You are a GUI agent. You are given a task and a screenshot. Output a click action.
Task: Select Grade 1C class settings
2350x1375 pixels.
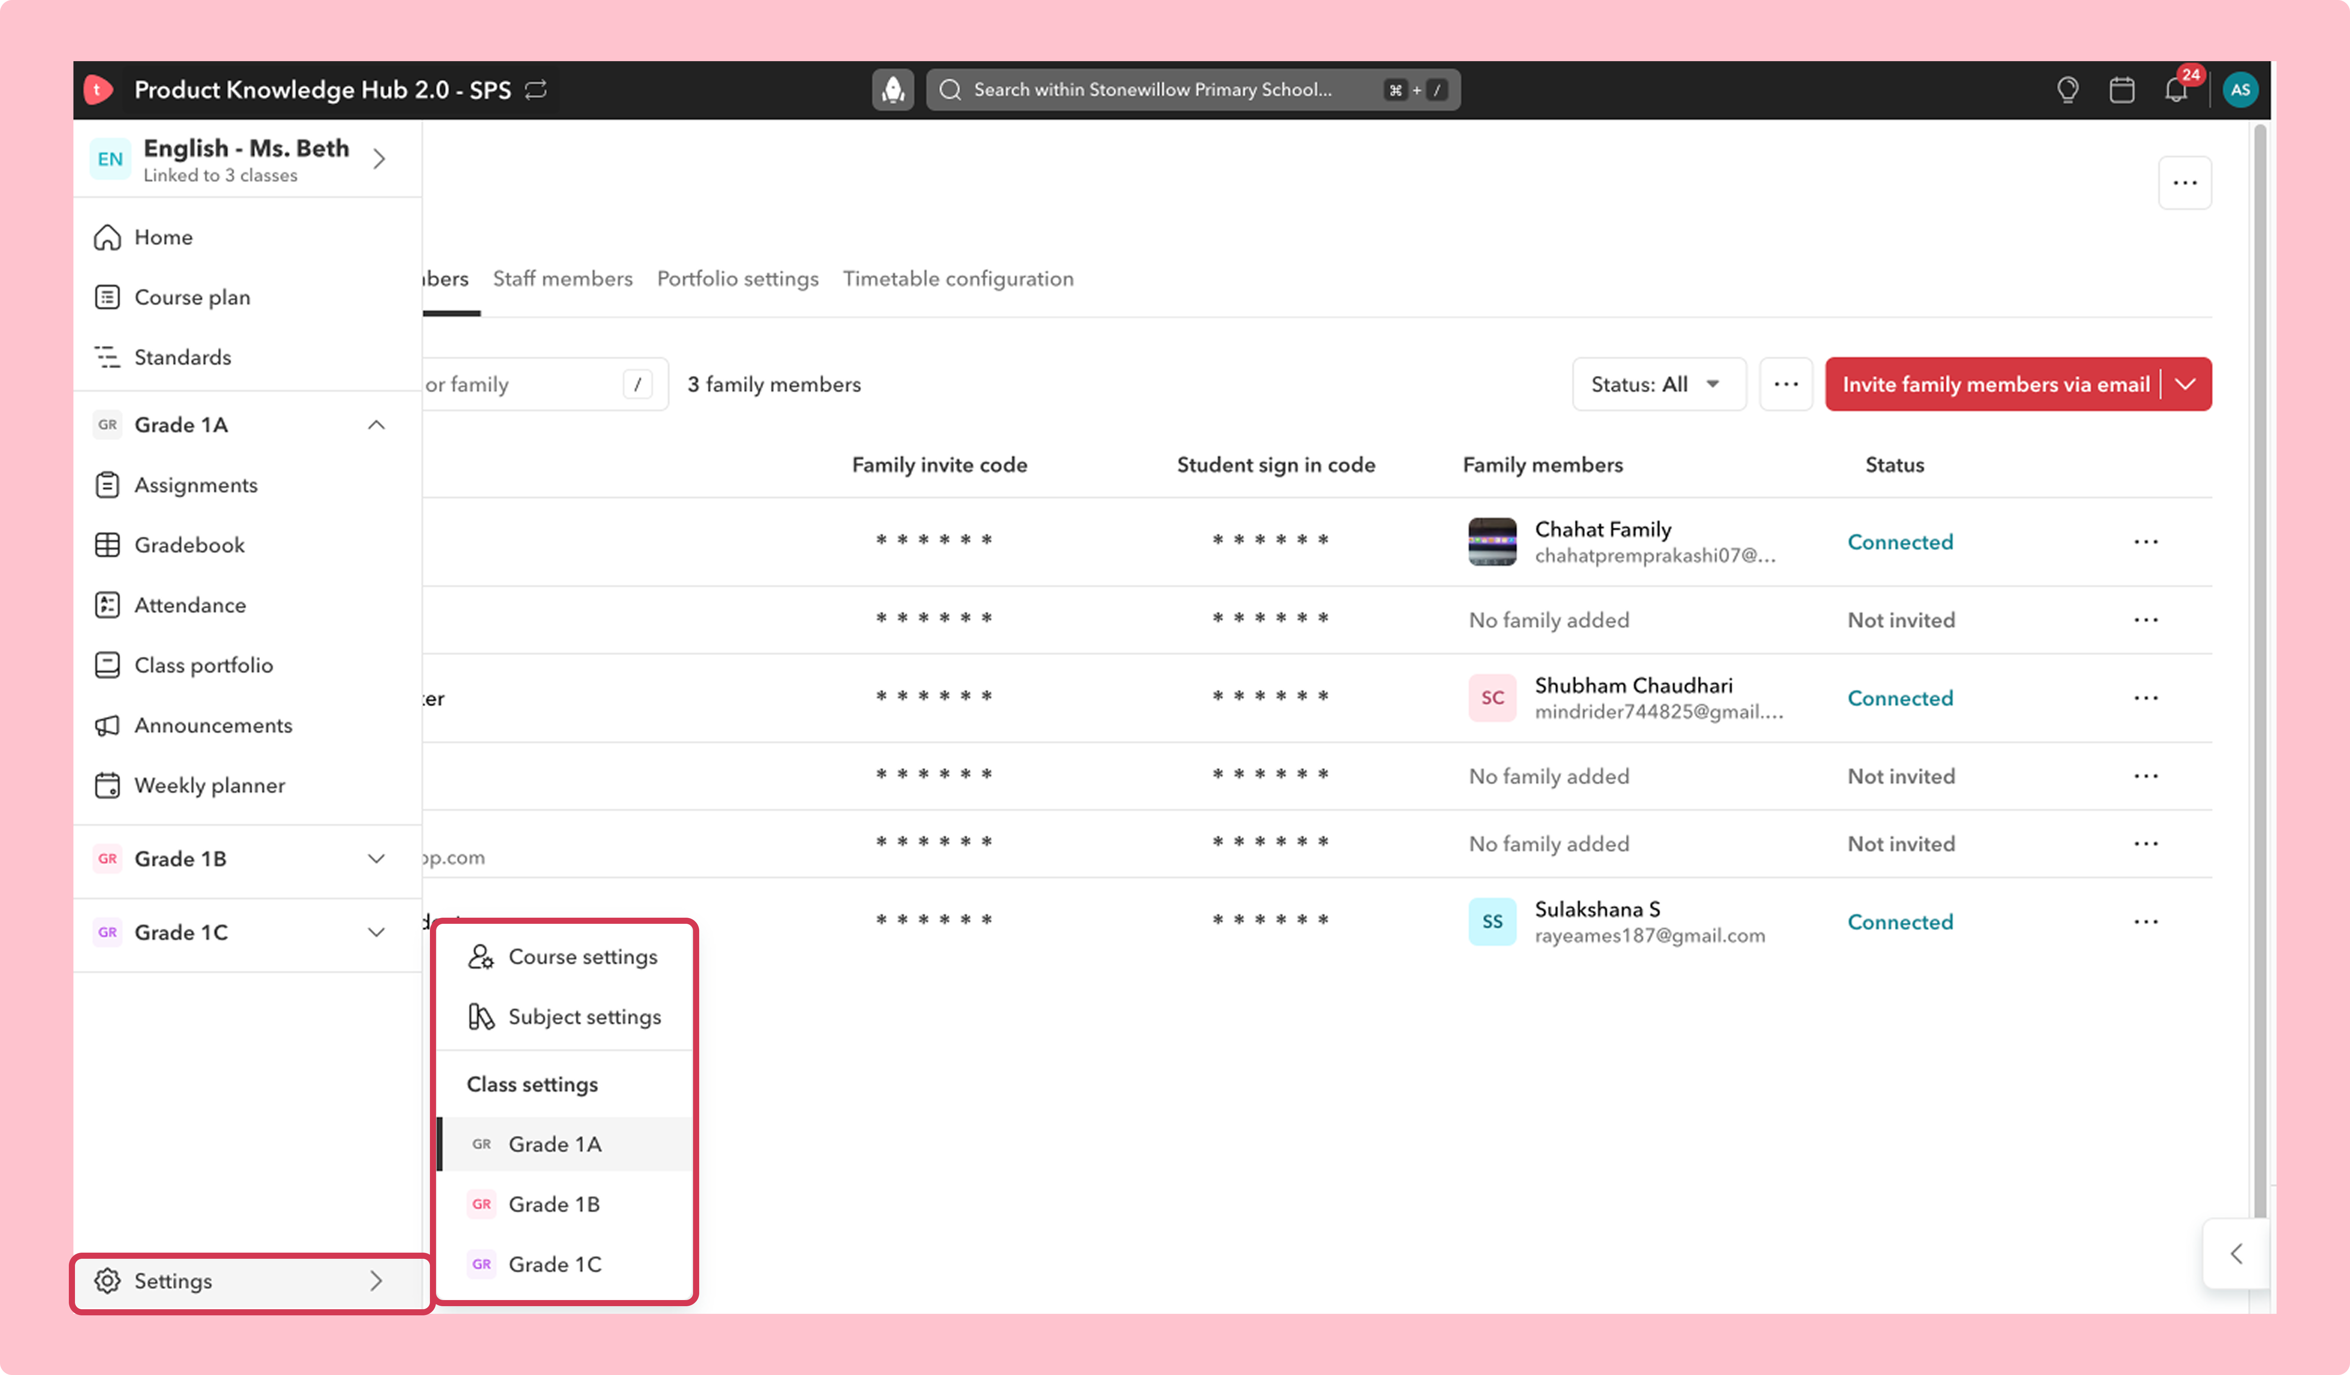[x=565, y=1265]
